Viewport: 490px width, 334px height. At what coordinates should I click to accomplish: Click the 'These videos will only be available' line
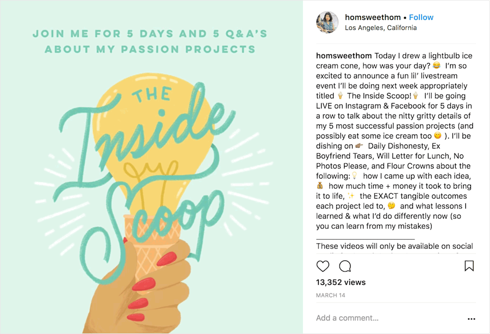(394, 246)
